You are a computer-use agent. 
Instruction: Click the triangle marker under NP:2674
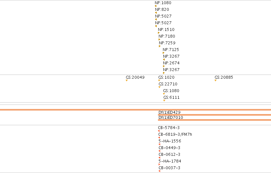(x=164, y=66)
